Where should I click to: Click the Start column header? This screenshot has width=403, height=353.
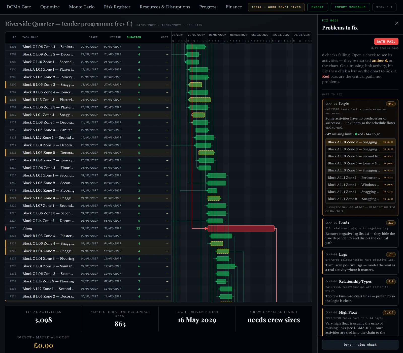click(x=93, y=37)
